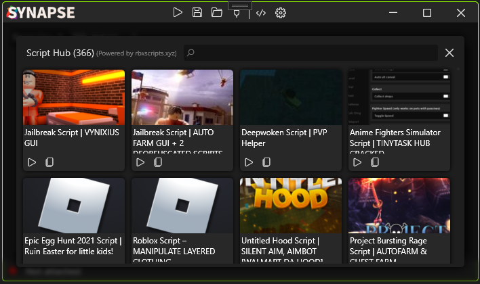
Task: Select the 'Anime Fighters Simulator Script' title
Action: click(x=395, y=138)
